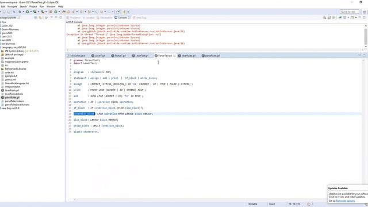Image resolution: width=368 pixels, height=207 pixels.
Task: Switch to the Problems tab
Action: click(x=74, y=18)
